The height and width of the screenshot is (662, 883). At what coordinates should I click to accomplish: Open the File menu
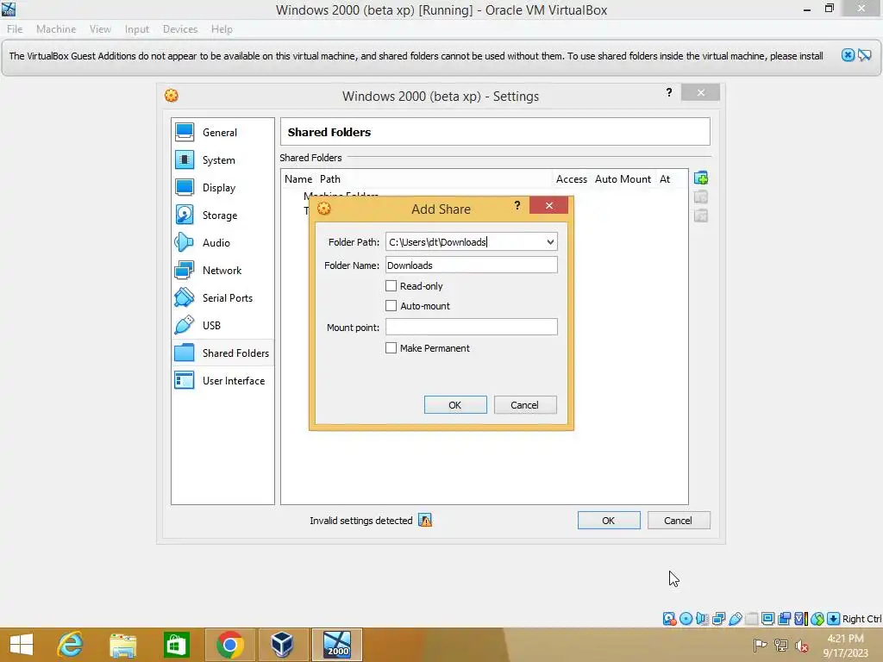point(15,29)
